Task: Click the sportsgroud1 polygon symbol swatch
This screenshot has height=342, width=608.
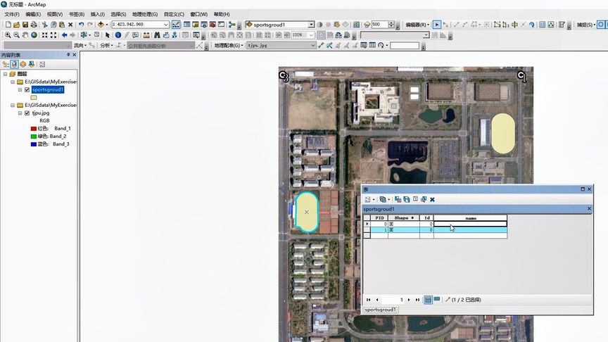Action: (34, 97)
